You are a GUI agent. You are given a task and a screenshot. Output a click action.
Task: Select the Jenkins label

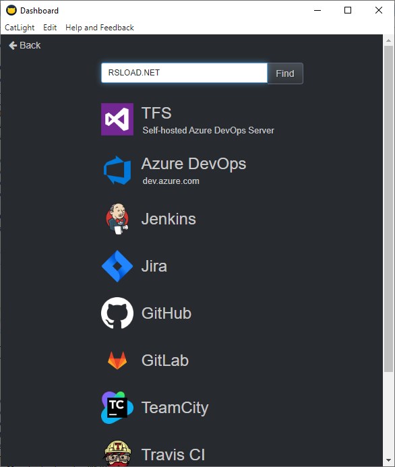169,219
